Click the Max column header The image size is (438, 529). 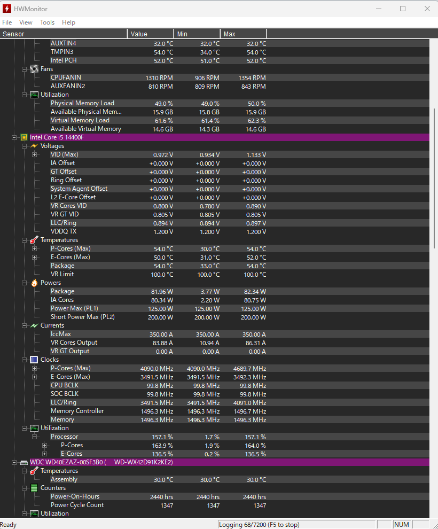click(x=244, y=34)
